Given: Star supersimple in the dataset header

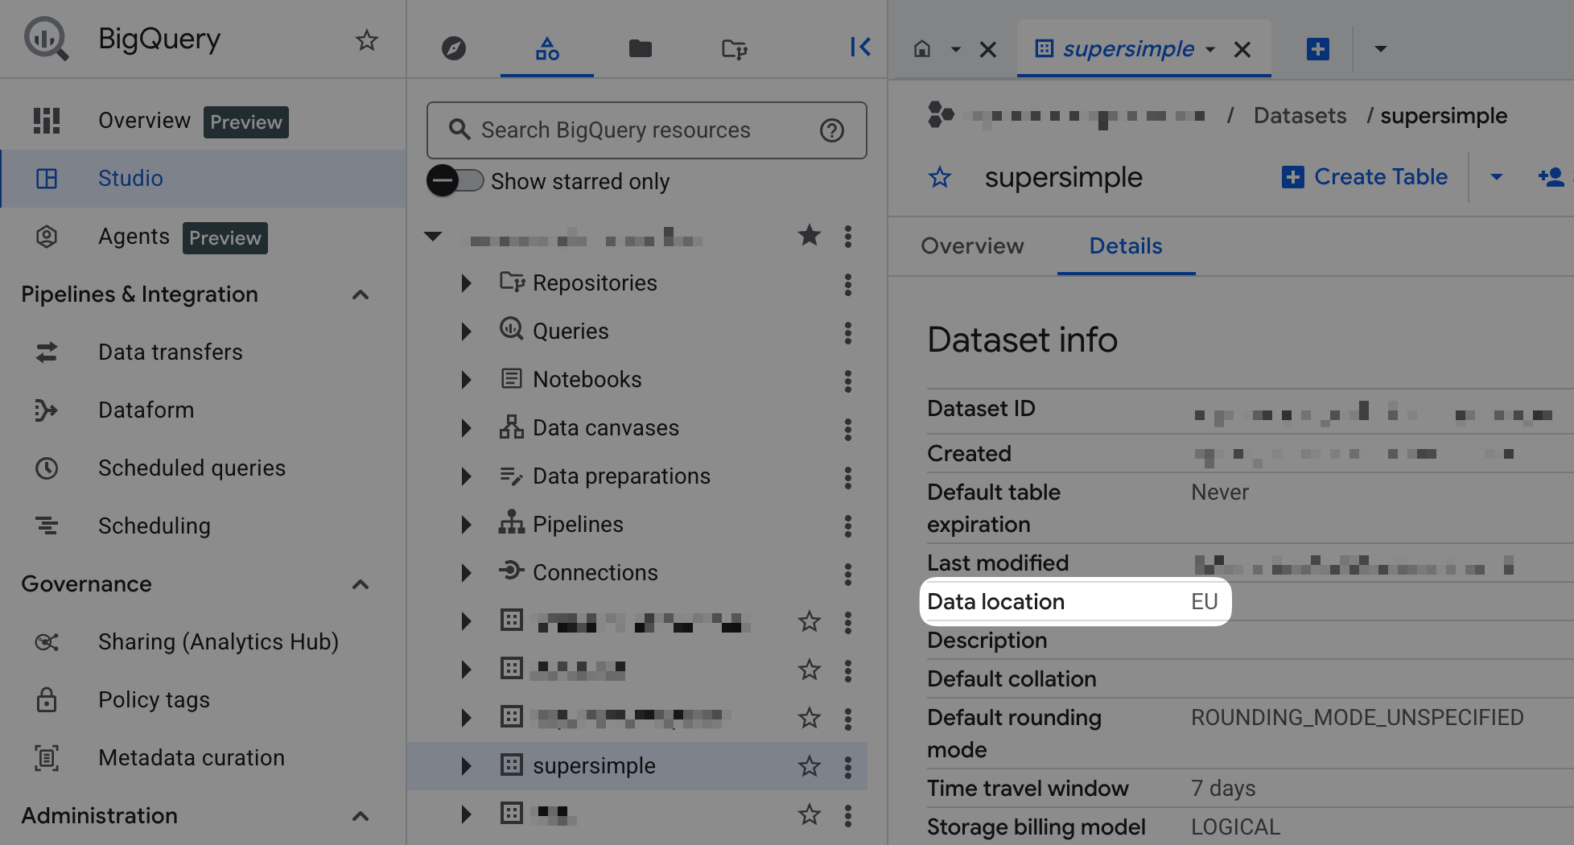Looking at the screenshot, I should (x=939, y=177).
